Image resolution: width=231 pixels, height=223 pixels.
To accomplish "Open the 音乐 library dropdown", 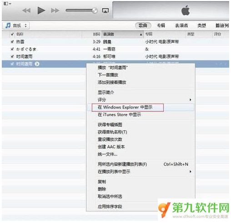I will click(16, 25).
